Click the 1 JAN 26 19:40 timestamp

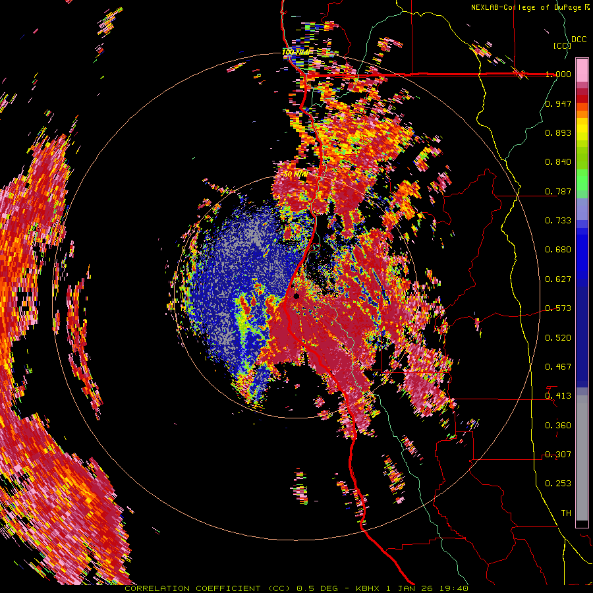pyautogui.click(x=428, y=588)
